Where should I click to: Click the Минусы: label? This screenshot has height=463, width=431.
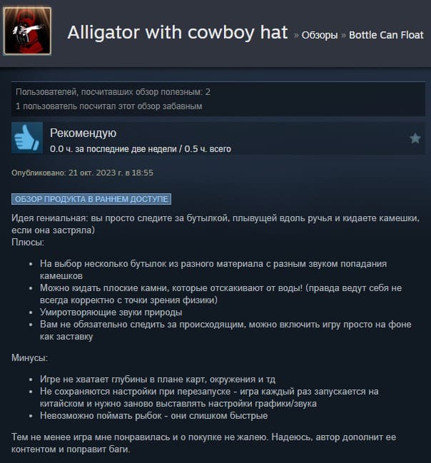29,357
